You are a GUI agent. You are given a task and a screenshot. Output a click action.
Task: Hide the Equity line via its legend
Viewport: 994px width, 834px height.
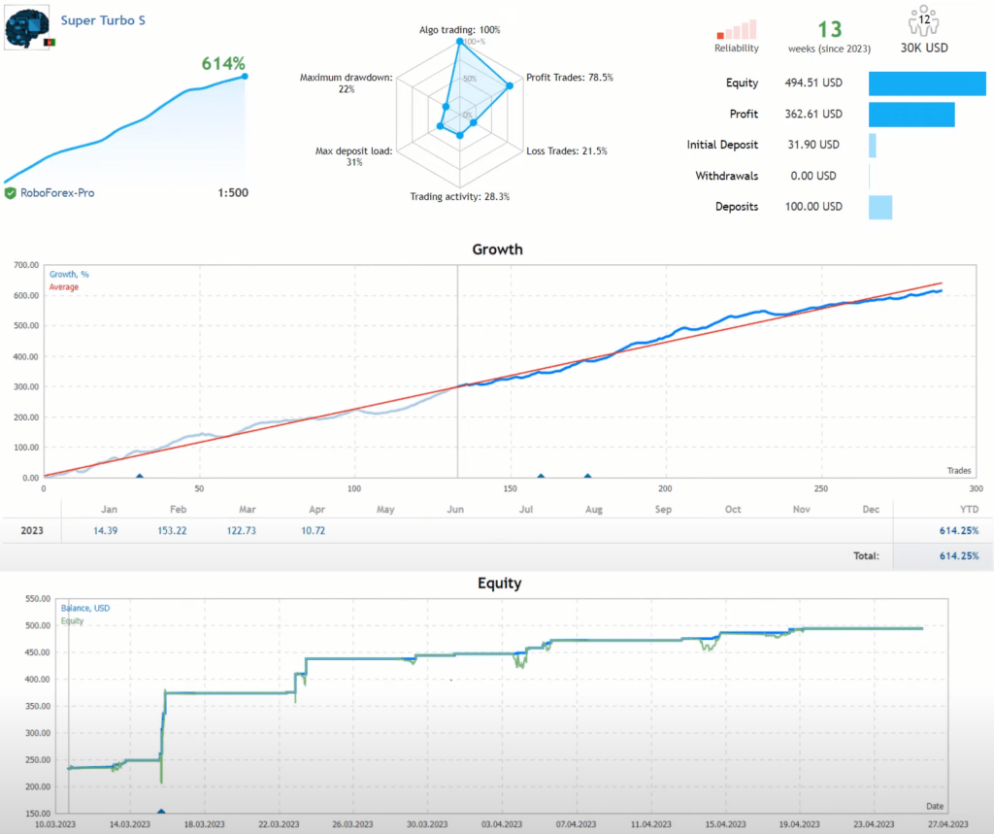point(72,620)
